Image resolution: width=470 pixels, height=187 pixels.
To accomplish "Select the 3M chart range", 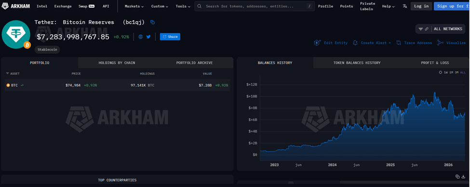I will tap(457, 72).
